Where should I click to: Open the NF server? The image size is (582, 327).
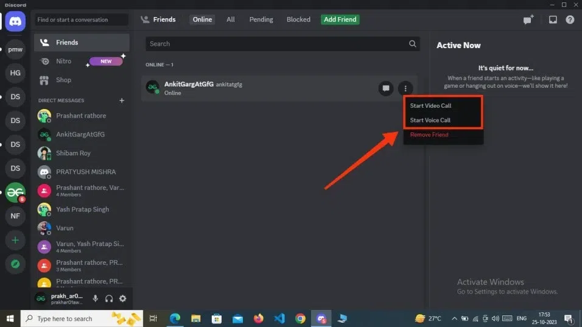click(15, 216)
